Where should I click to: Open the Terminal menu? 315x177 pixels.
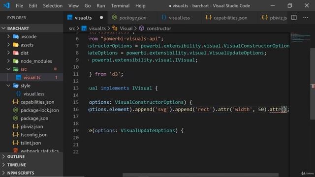coord(120,6)
